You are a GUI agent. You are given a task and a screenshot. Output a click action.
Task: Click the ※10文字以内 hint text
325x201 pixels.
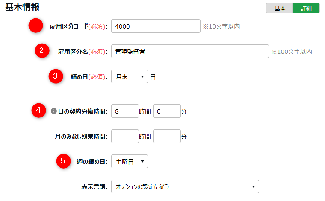(x=222, y=26)
